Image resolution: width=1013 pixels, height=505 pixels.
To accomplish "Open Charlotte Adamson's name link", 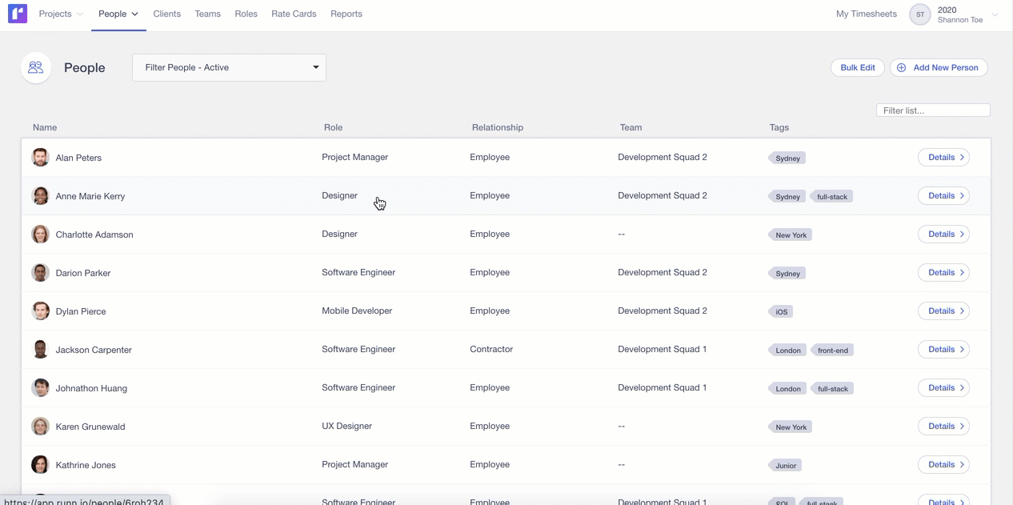I will point(94,234).
